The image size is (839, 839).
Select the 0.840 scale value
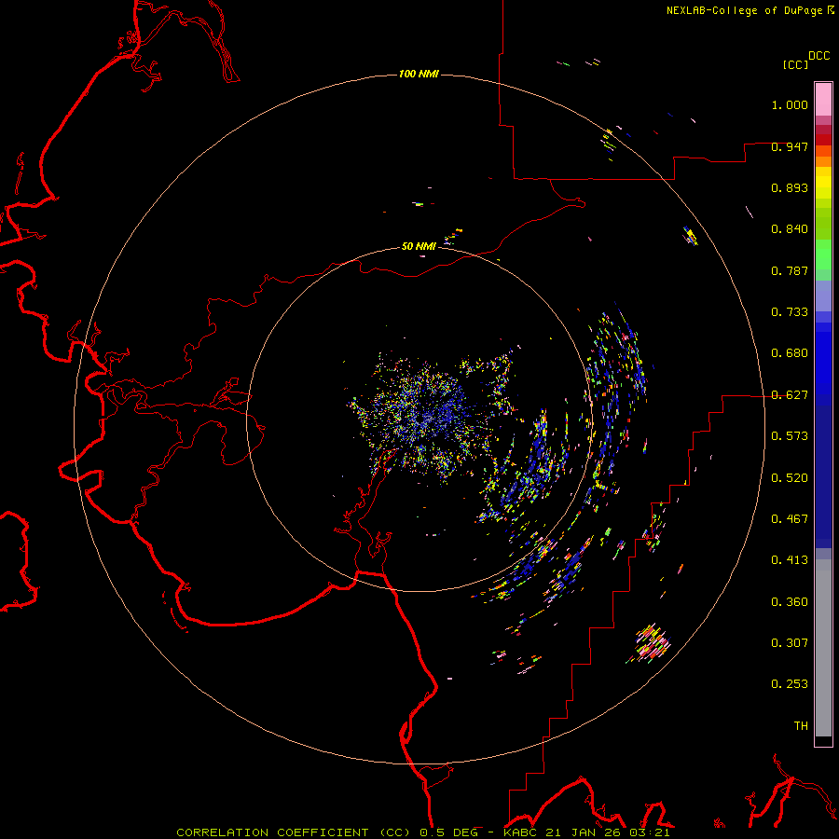790,229
